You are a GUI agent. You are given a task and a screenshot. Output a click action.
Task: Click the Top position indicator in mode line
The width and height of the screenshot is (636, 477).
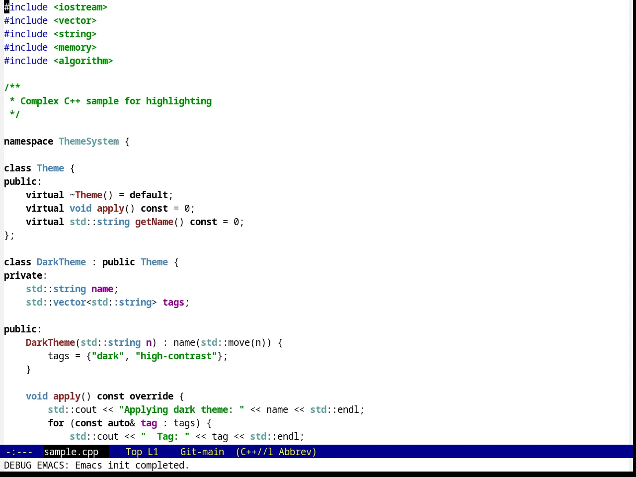pos(134,452)
